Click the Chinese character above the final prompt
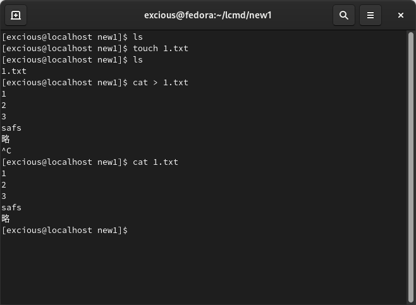Viewport: 416px width, 305px height. [6, 218]
